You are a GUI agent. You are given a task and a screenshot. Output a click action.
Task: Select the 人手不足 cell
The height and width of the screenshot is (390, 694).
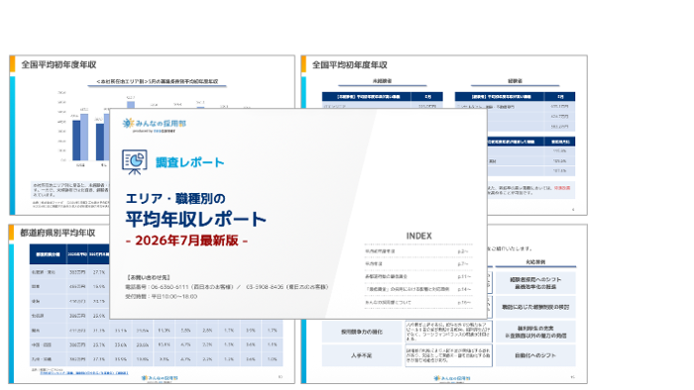click(x=362, y=355)
